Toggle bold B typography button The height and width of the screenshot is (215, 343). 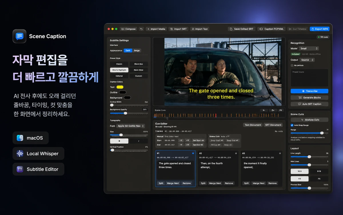(119, 141)
